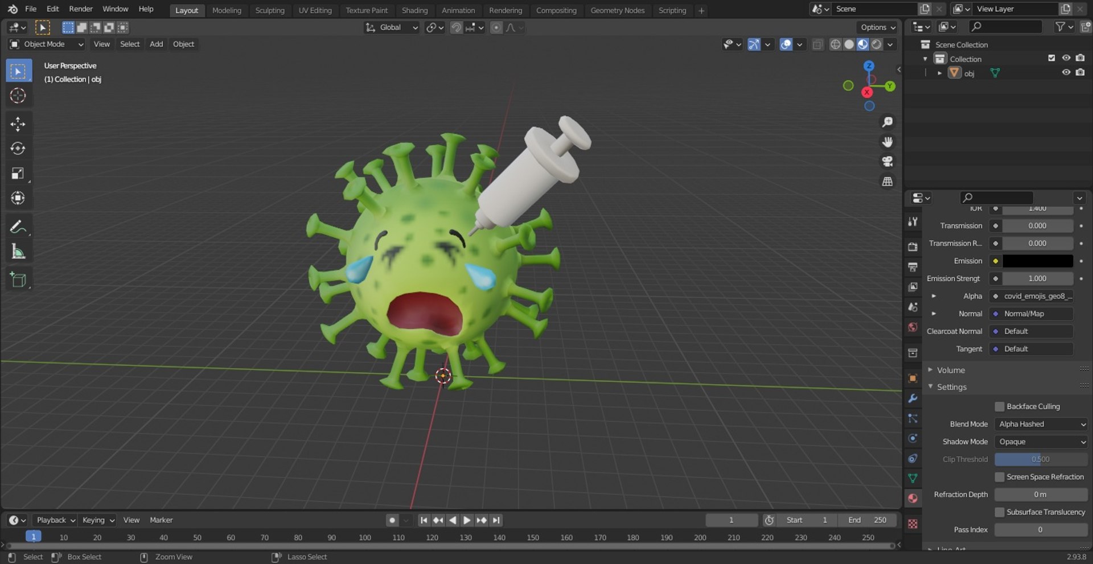Image resolution: width=1093 pixels, height=564 pixels.
Task: Toggle Collection viewport visibility eye
Action: 1066,58
